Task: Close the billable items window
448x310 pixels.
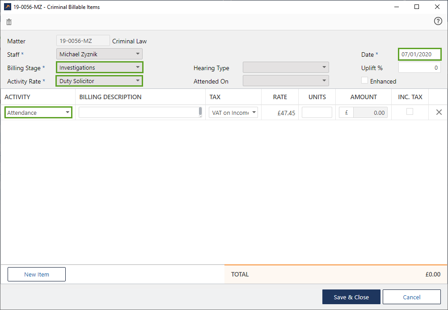Action: click(437, 7)
